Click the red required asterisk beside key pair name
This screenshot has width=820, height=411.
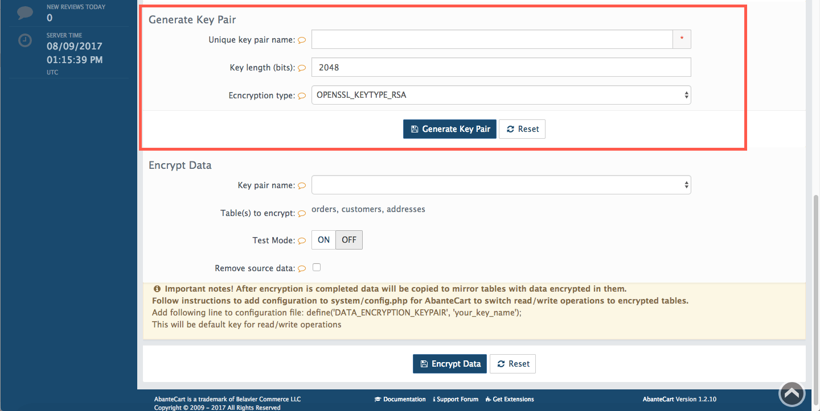[x=682, y=40]
